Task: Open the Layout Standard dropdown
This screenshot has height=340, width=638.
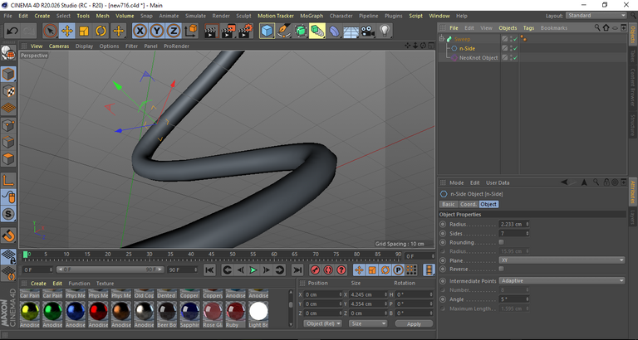Action: (x=596, y=16)
